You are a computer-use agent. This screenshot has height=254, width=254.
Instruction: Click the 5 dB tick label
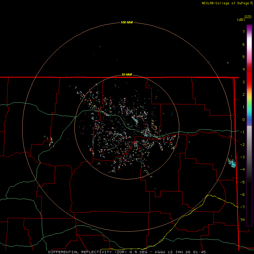[x=244, y=57]
